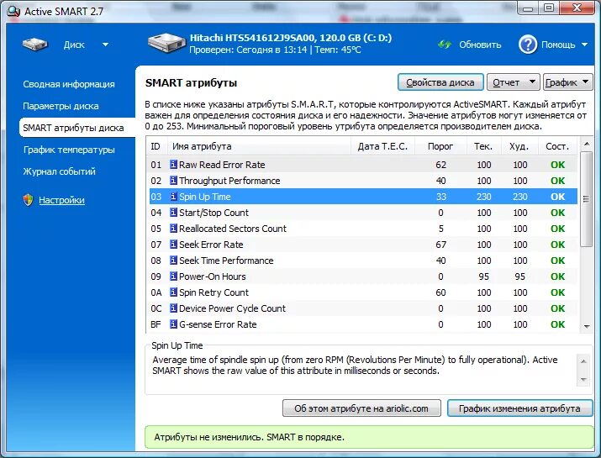Select the Reallocated Sectors Count row

363,229
